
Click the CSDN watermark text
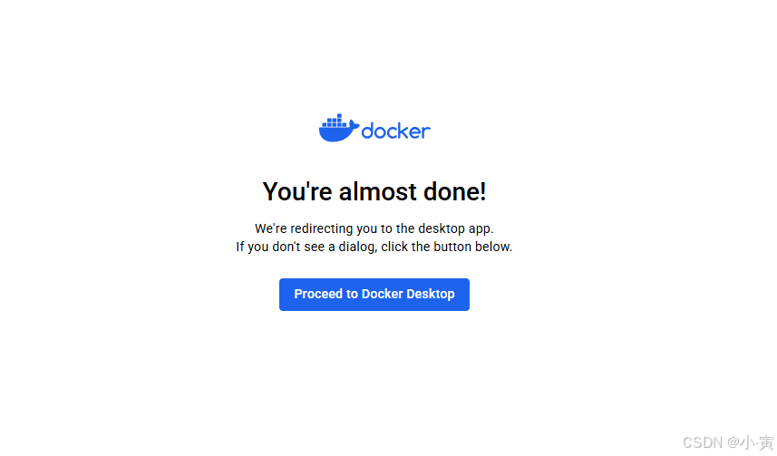pos(728,442)
